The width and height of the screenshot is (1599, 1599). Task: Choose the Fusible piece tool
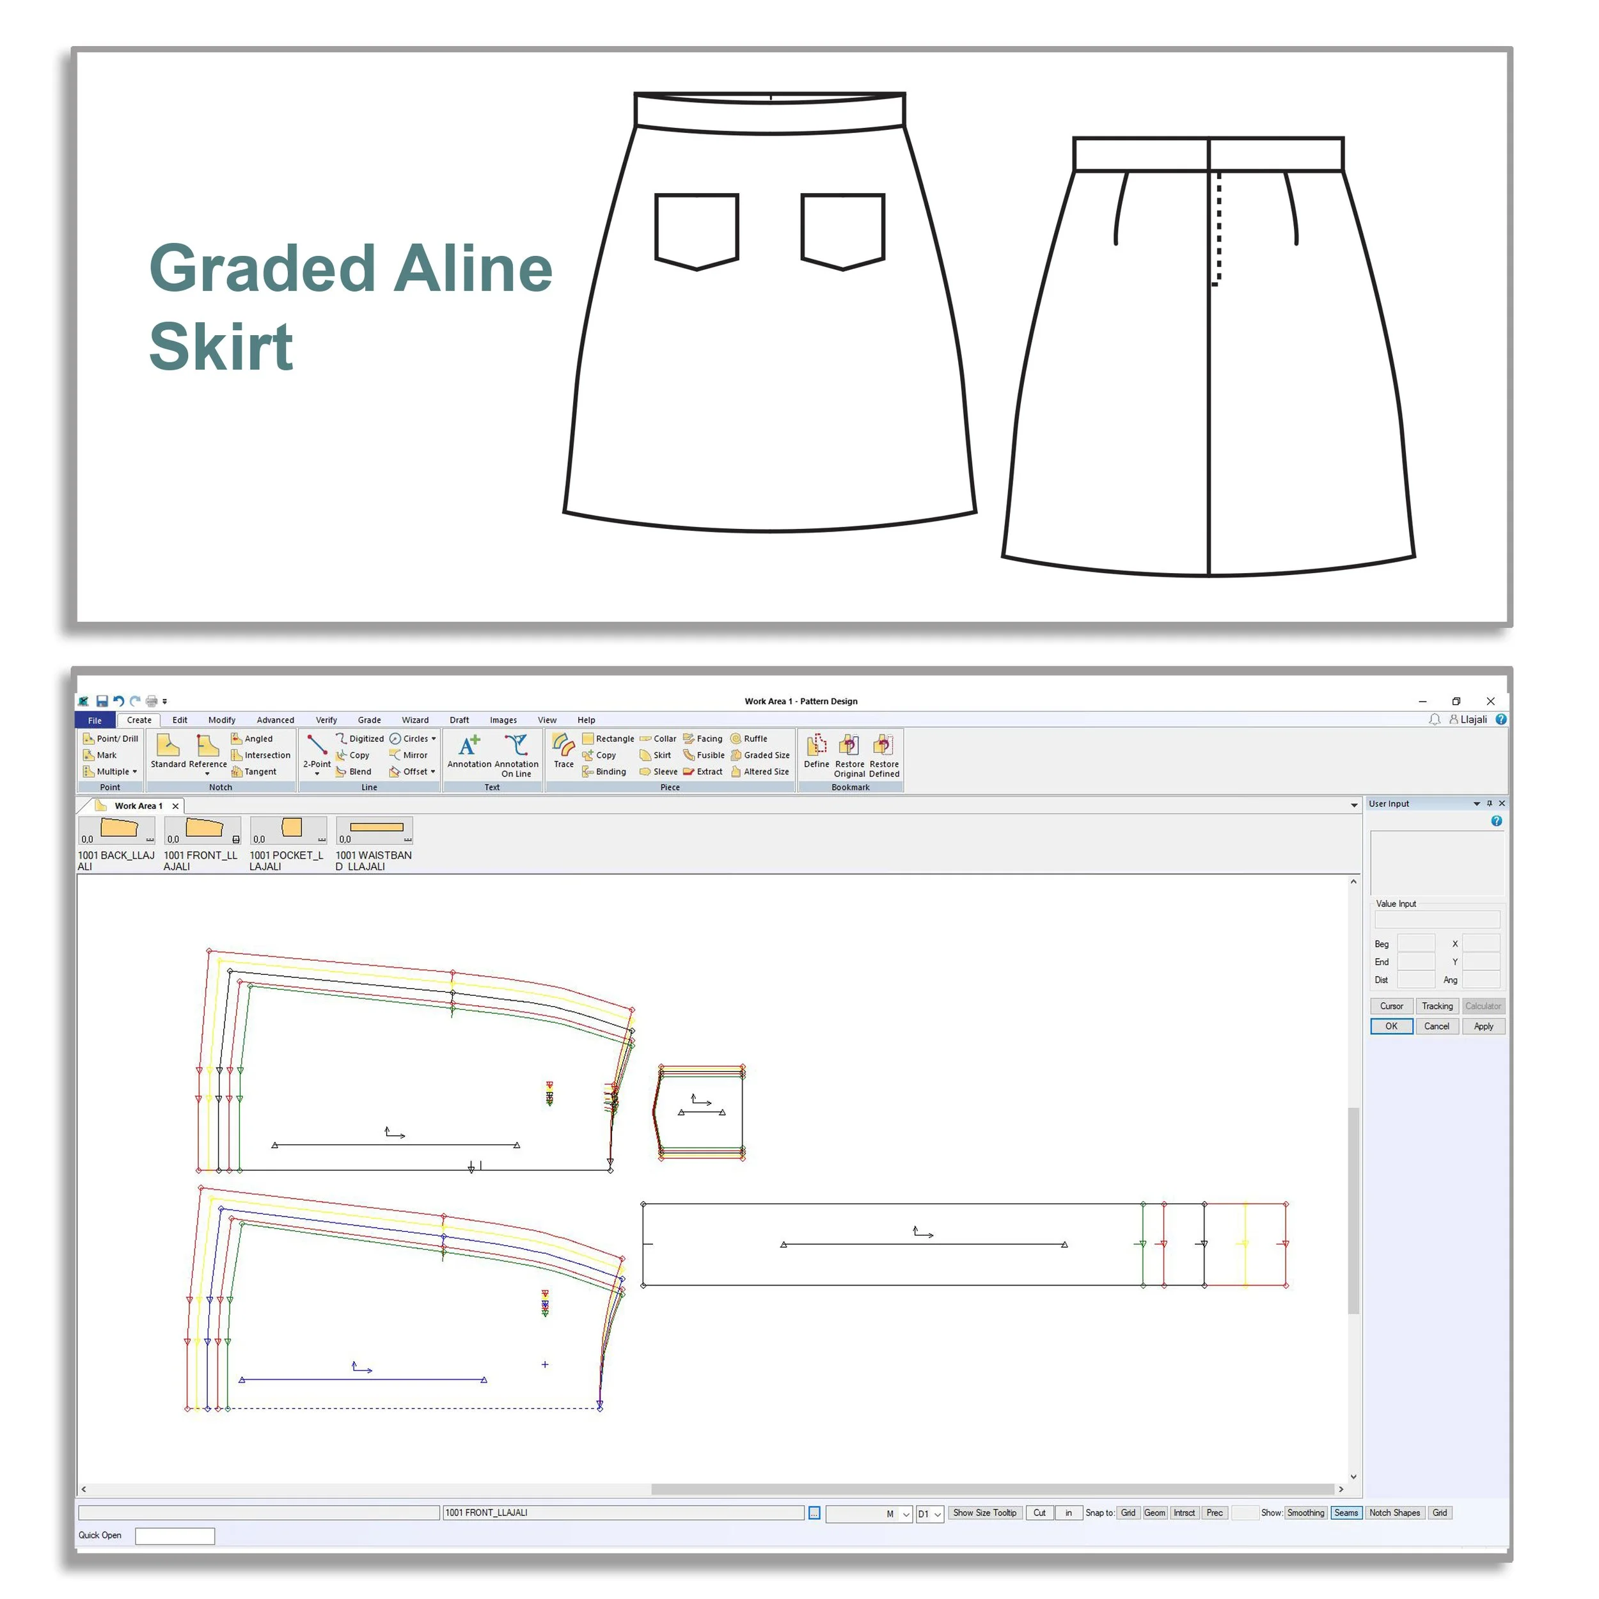coord(704,755)
